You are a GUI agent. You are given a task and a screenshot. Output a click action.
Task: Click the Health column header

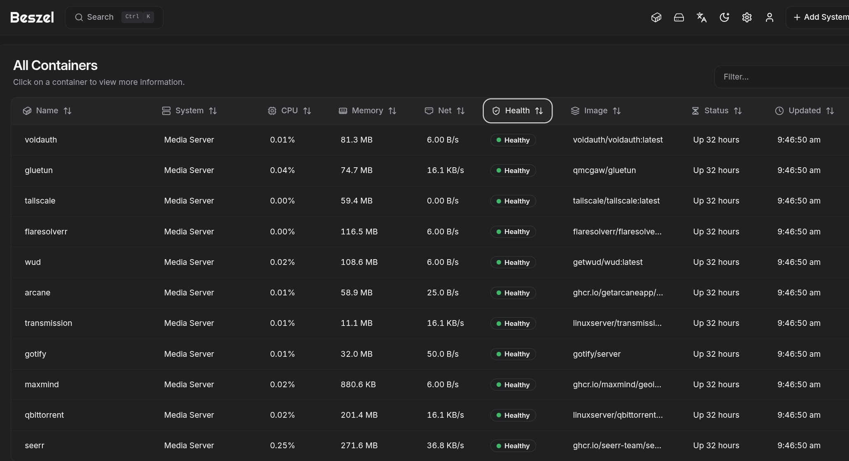pyautogui.click(x=517, y=111)
